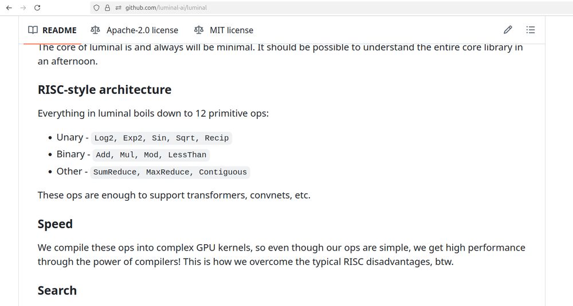Click the Binary ops code snippet
The image size is (573, 306).
tap(151, 155)
